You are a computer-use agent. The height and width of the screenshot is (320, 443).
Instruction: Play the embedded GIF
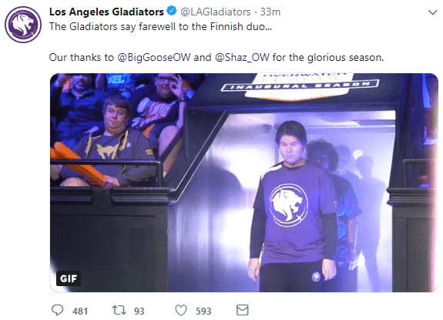click(244, 183)
